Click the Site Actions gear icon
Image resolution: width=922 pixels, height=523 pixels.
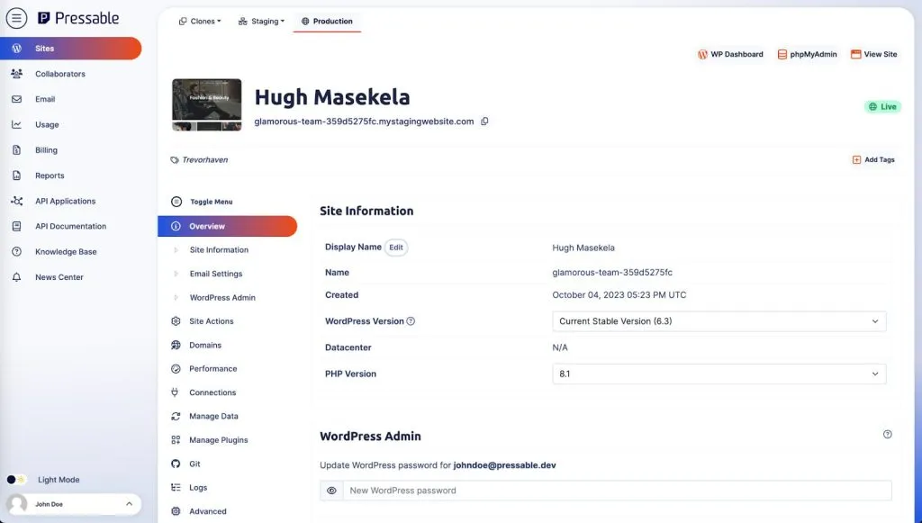point(176,321)
